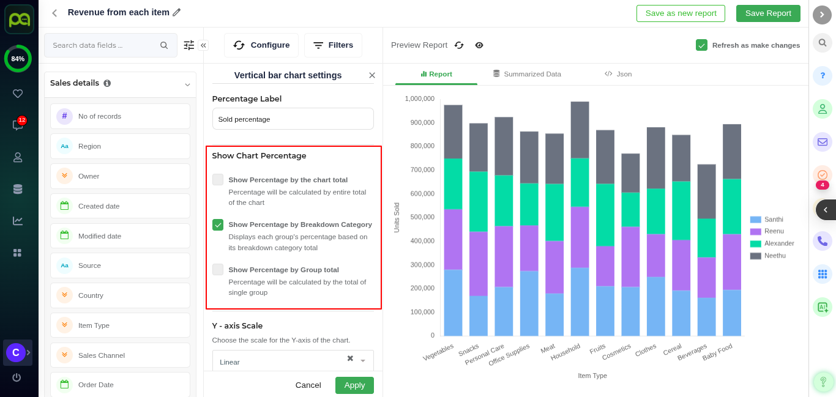Open the phone icon in right sidebar
The image size is (836, 397).
[x=822, y=241]
